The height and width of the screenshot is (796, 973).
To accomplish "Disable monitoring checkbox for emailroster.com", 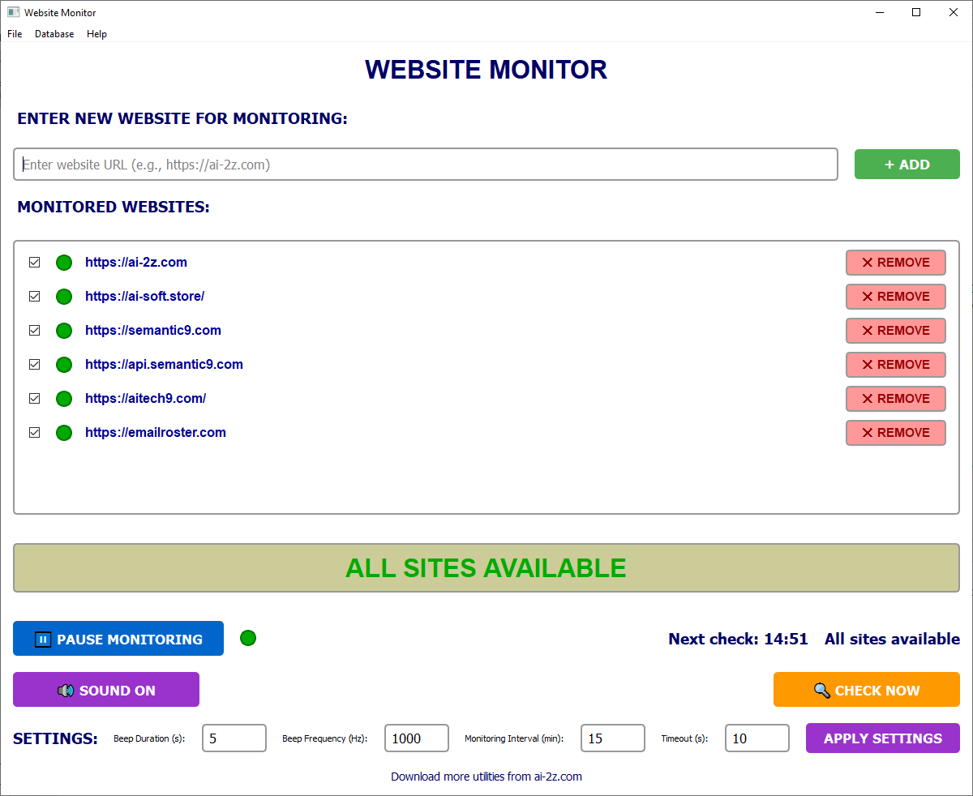I will coord(35,433).
